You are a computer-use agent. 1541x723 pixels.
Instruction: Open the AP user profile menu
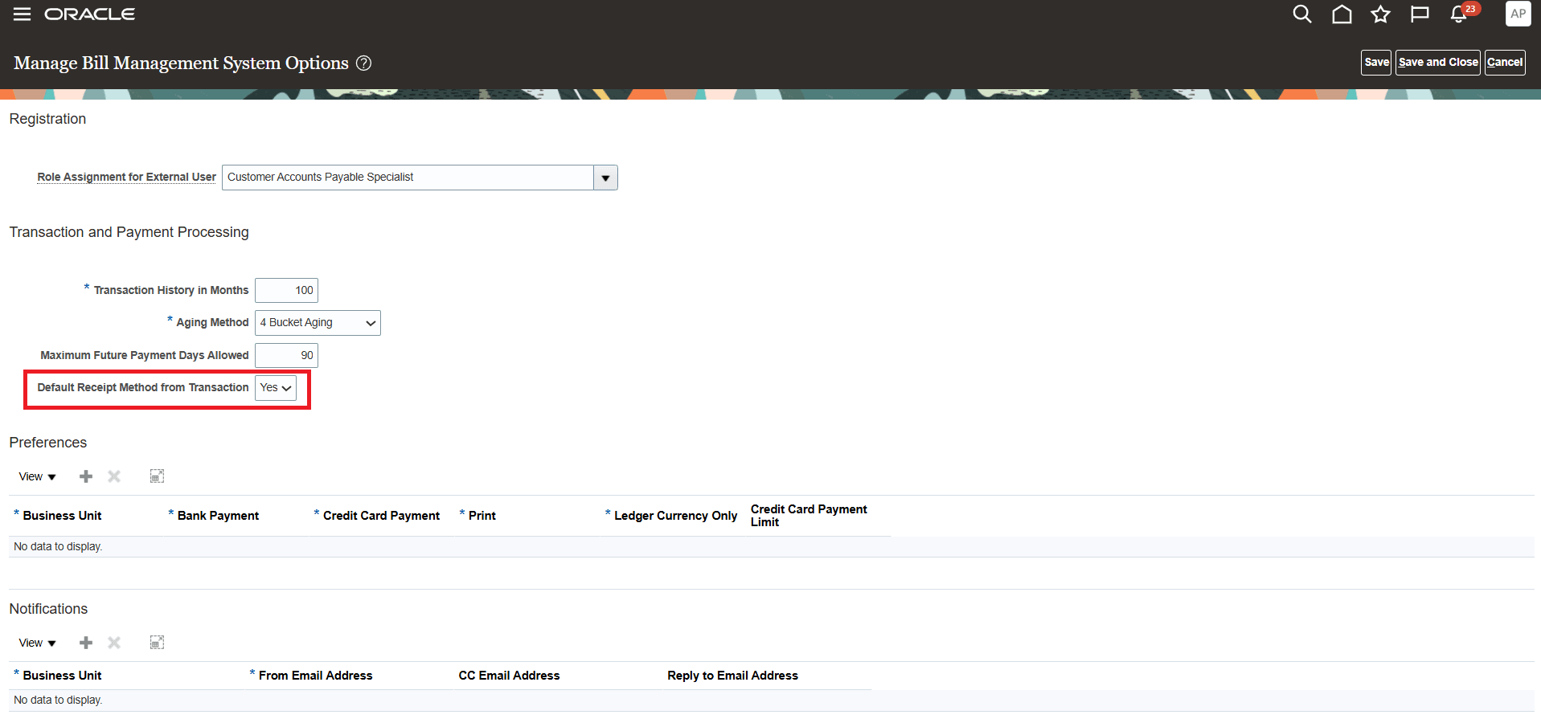1518,14
